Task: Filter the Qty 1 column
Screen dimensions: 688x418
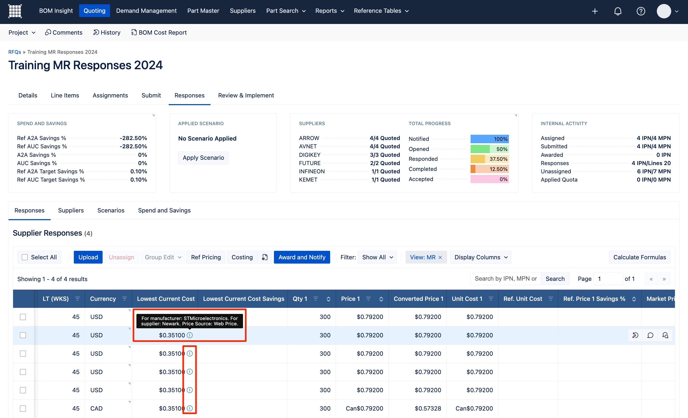Action: click(x=315, y=298)
